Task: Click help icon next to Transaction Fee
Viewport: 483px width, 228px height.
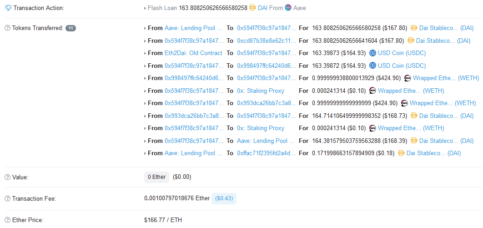Action: pyautogui.click(x=7, y=199)
